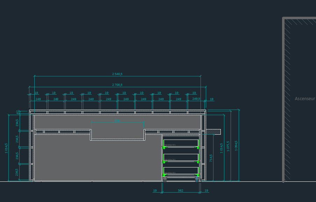The width and height of the screenshot is (316, 202).
Task: Click the top drawer front in the drawer stack
Action: tap(181, 143)
